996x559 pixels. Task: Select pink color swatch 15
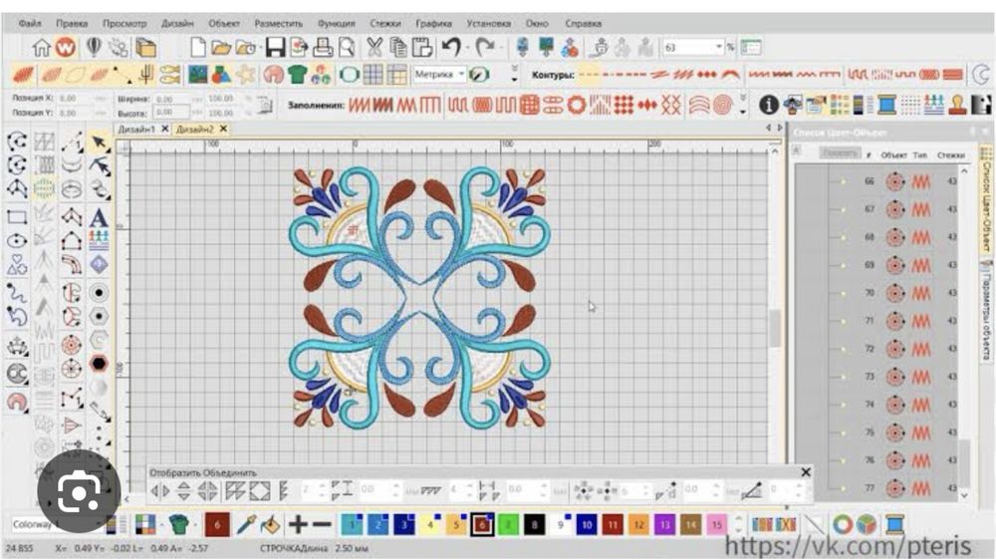coord(716,525)
